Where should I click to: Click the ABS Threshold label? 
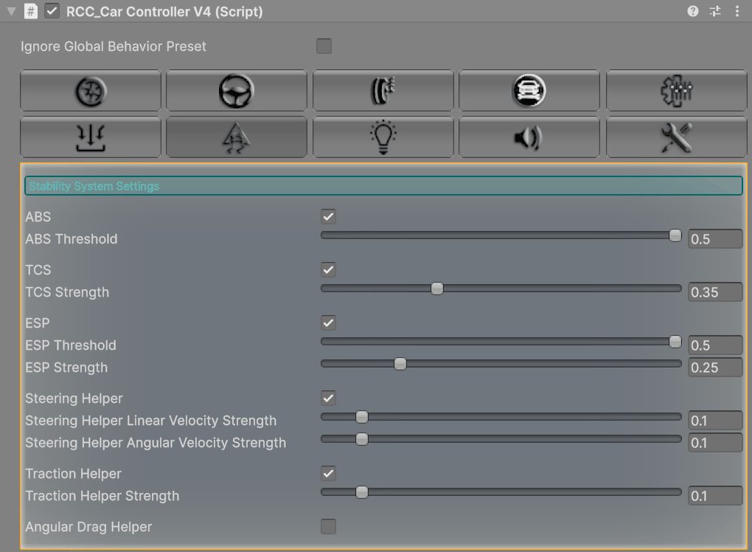(72, 239)
